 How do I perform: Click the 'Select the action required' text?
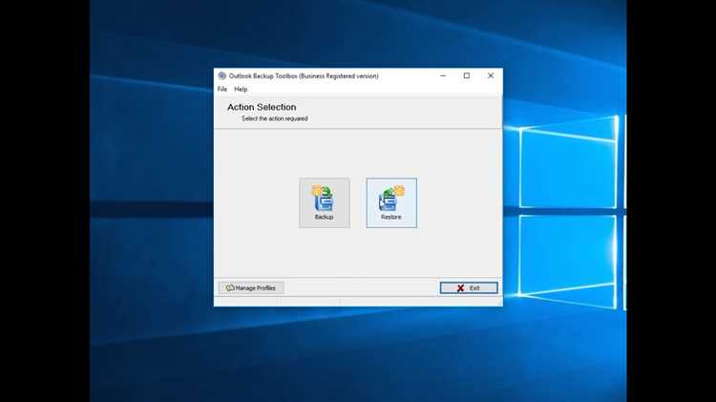pyautogui.click(x=274, y=118)
